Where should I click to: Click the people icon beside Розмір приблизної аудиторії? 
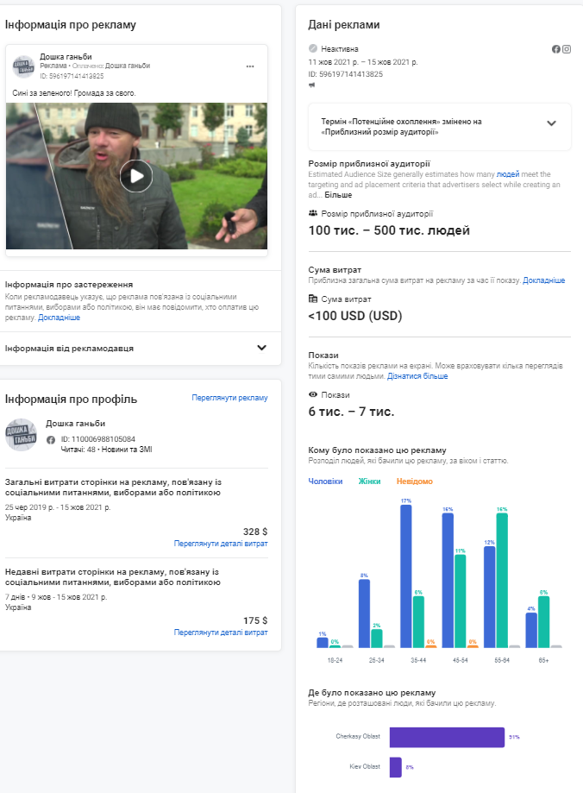[x=313, y=213]
